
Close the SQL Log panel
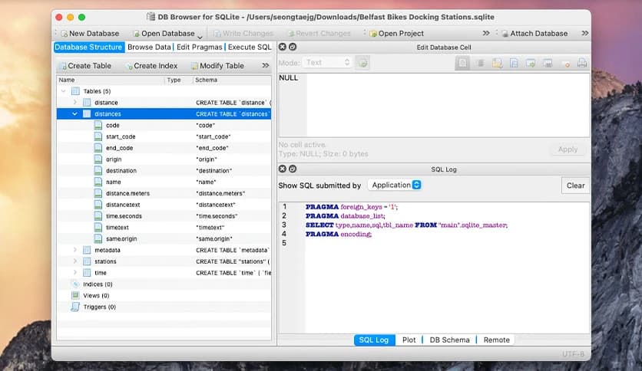coord(283,169)
